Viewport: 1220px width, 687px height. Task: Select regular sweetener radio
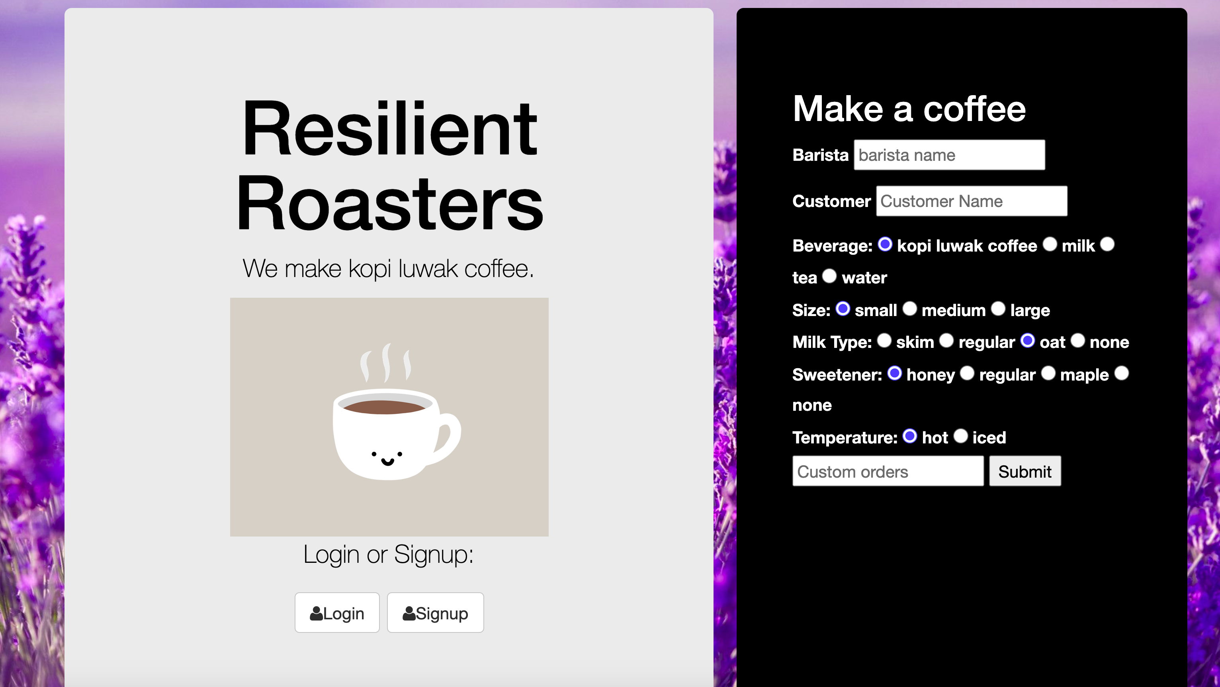(x=967, y=373)
